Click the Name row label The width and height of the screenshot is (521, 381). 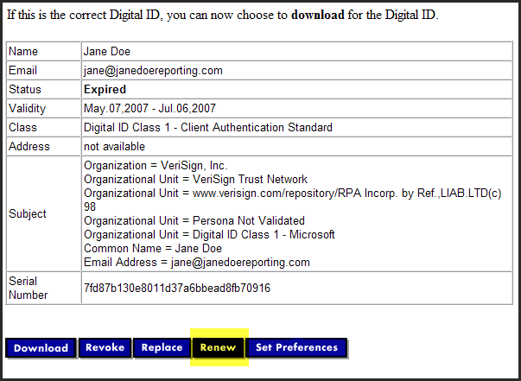[23, 52]
